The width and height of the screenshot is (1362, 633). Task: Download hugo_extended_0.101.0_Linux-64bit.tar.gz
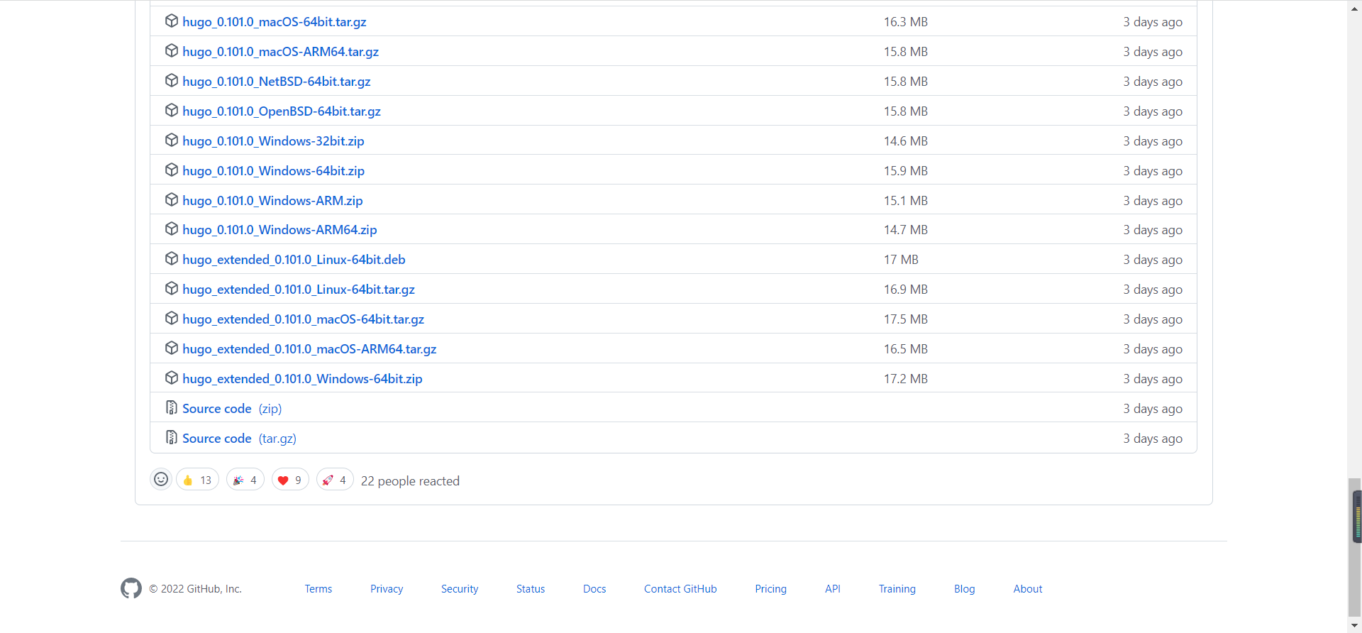click(299, 290)
